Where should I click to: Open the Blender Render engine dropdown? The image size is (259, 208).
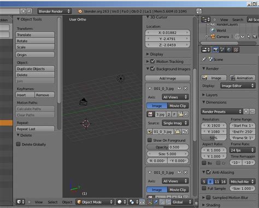pyautogui.click(x=54, y=11)
